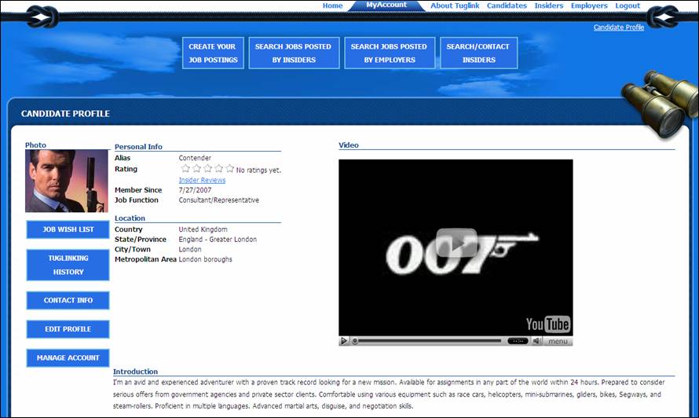View Contact Info
Viewport: 699px width, 418px height.
[x=68, y=300]
